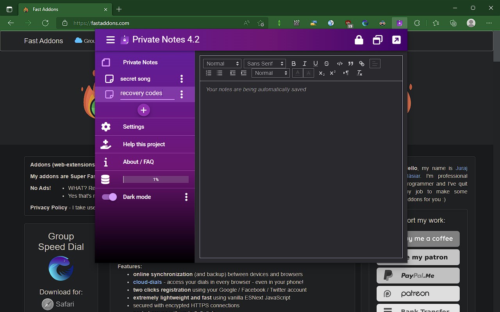Apply strikethrough formatting

pyautogui.click(x=327, y=64)
